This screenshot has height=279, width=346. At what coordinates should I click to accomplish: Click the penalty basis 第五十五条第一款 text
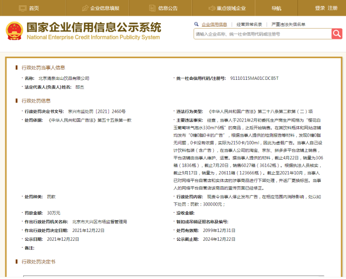(114, 120)
